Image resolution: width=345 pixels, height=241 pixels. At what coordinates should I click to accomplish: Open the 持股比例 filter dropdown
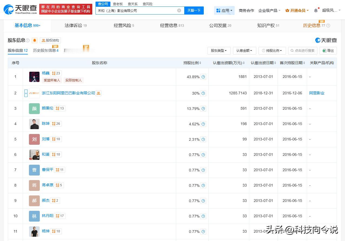pos(272,50)
